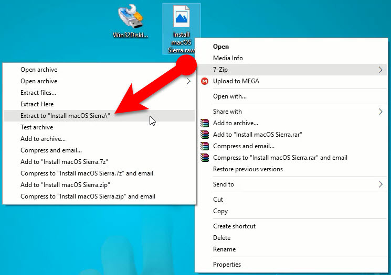Select the Install macOS Sierra.raw file icon
This screenshot has height=275, width=391.
tap(181, 29)
